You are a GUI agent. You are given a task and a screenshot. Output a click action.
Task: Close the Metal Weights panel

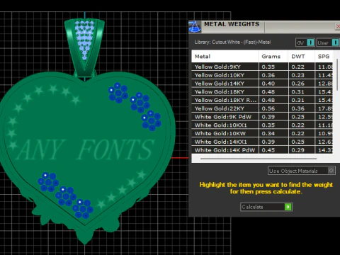tap(338, 26)
